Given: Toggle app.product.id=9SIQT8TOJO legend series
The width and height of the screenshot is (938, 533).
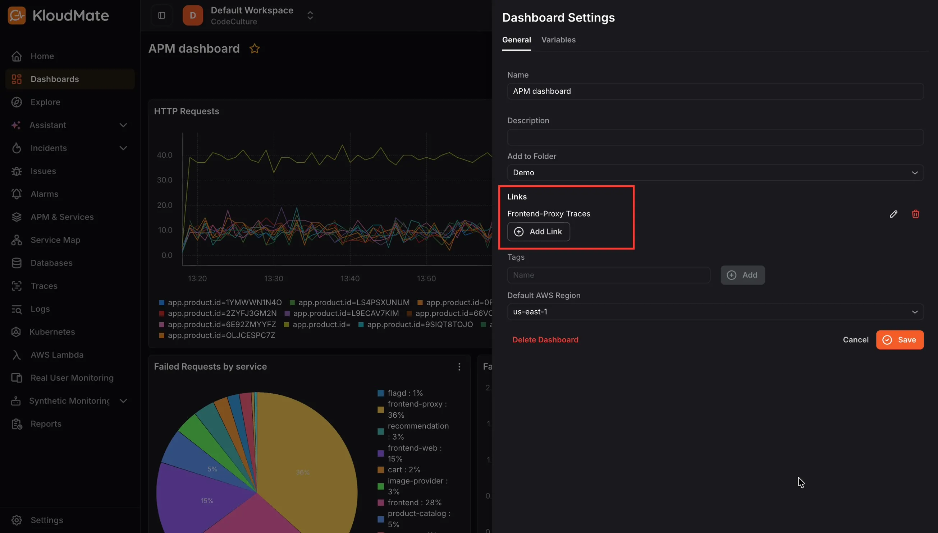Looking at the screenshot, I should tap(416, 324).
